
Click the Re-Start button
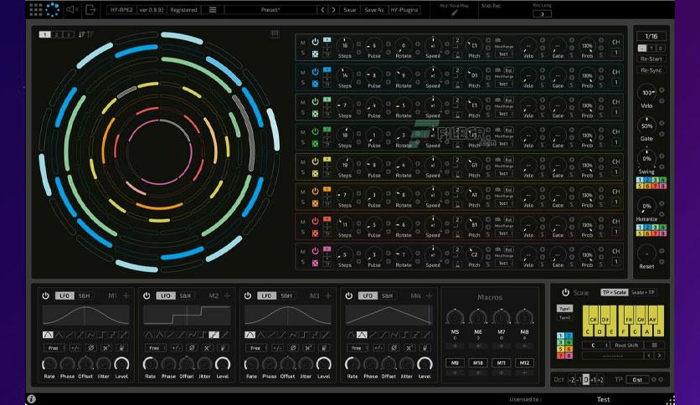click(651, 59)
